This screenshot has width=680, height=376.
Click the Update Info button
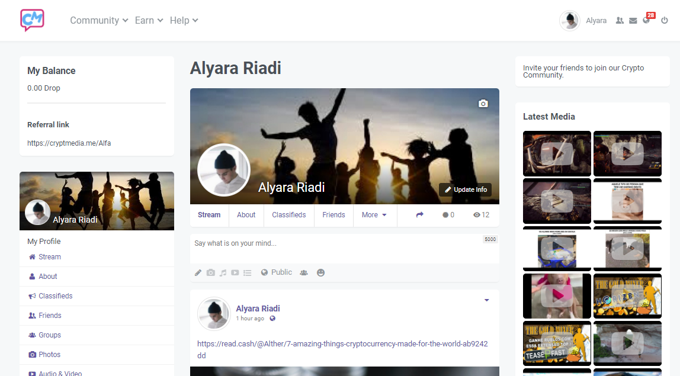pos(466,189)
